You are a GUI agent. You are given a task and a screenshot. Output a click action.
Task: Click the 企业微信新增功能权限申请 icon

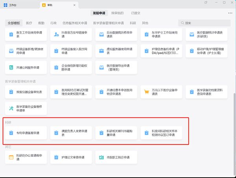coord(56,68)
